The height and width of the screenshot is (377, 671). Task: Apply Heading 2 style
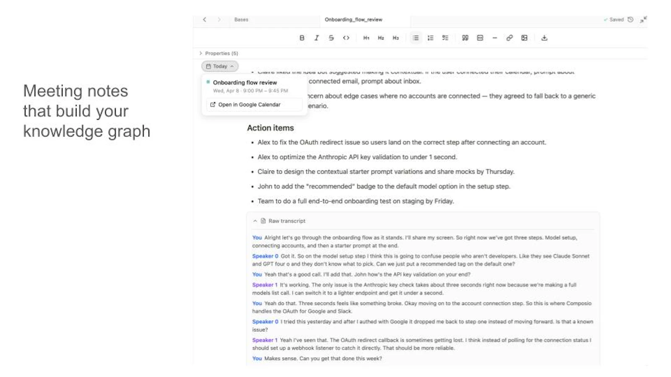tap(381, 38)
